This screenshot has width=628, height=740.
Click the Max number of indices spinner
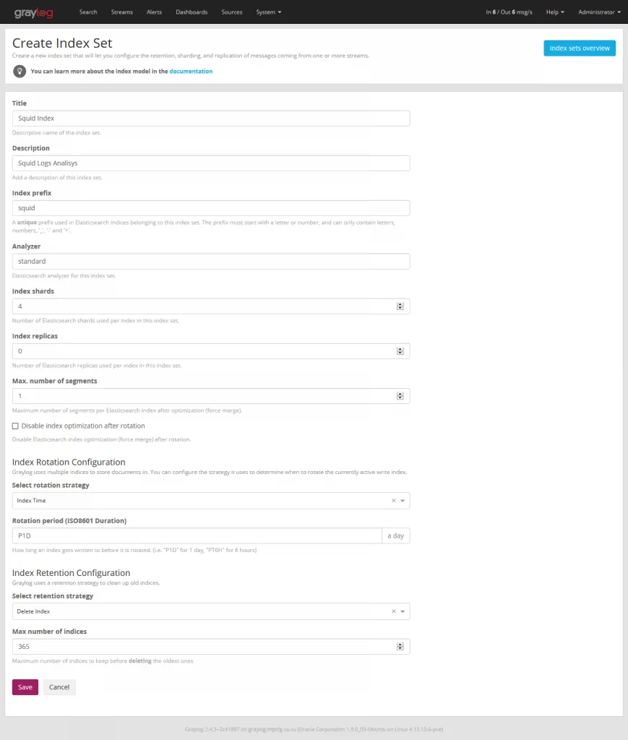click(x=400, y=647)
